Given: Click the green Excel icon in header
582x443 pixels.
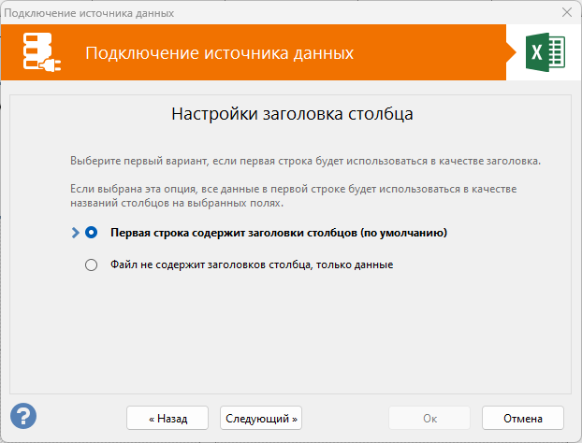Looking at the screenshot, I should pyautogui.click(x=545, y=52).
